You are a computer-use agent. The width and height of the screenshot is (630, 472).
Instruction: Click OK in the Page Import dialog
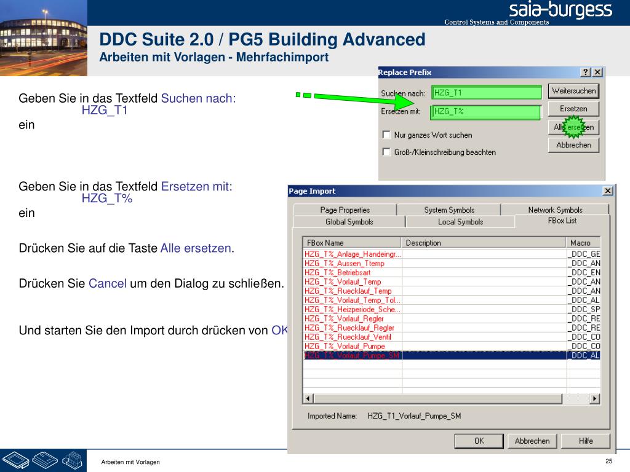pyautogui.click(x=479, y=441)
